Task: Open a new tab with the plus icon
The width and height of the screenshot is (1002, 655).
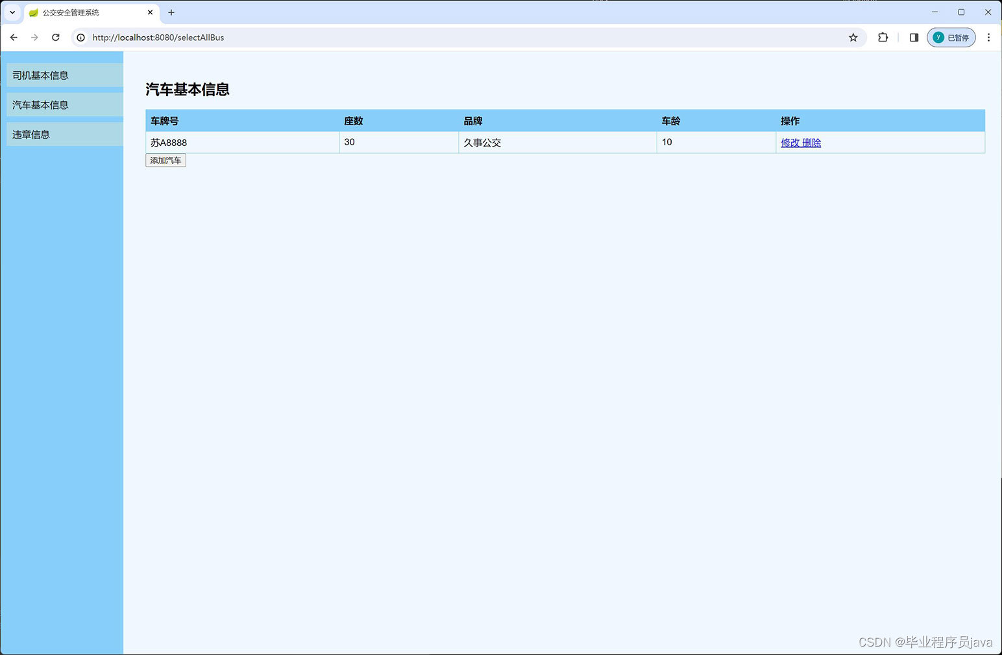Action: (171, 12)
